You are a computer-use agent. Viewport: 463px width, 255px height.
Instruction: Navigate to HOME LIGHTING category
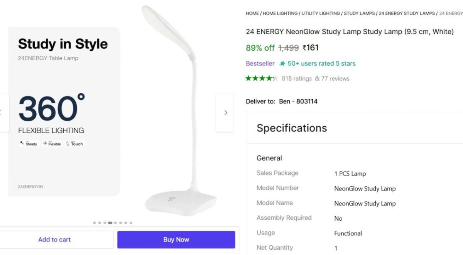(x=280, y=13)
